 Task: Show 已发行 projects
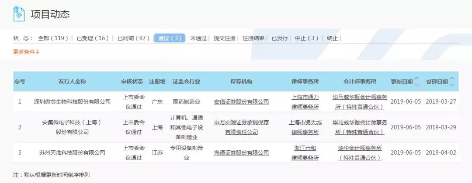tap(280, 38)
